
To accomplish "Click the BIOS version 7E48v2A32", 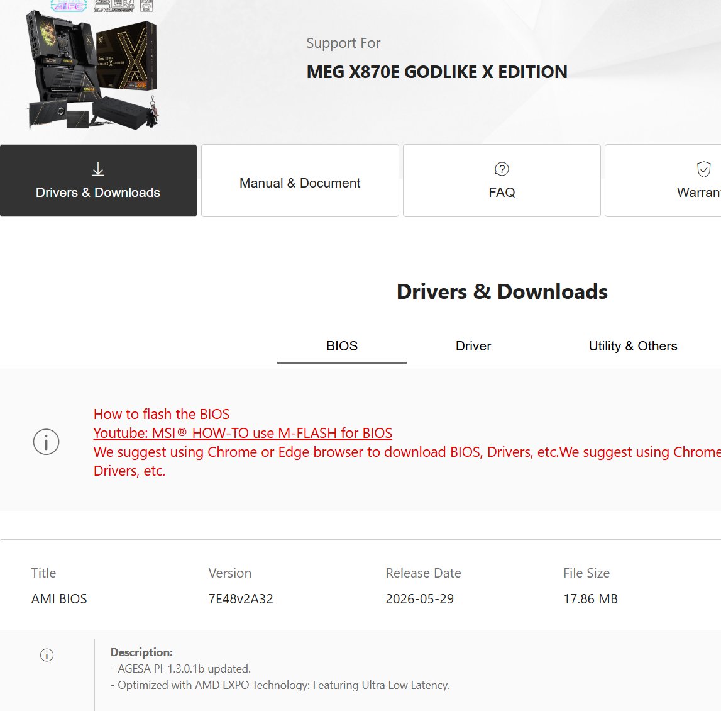I will (x=241, y=599).
